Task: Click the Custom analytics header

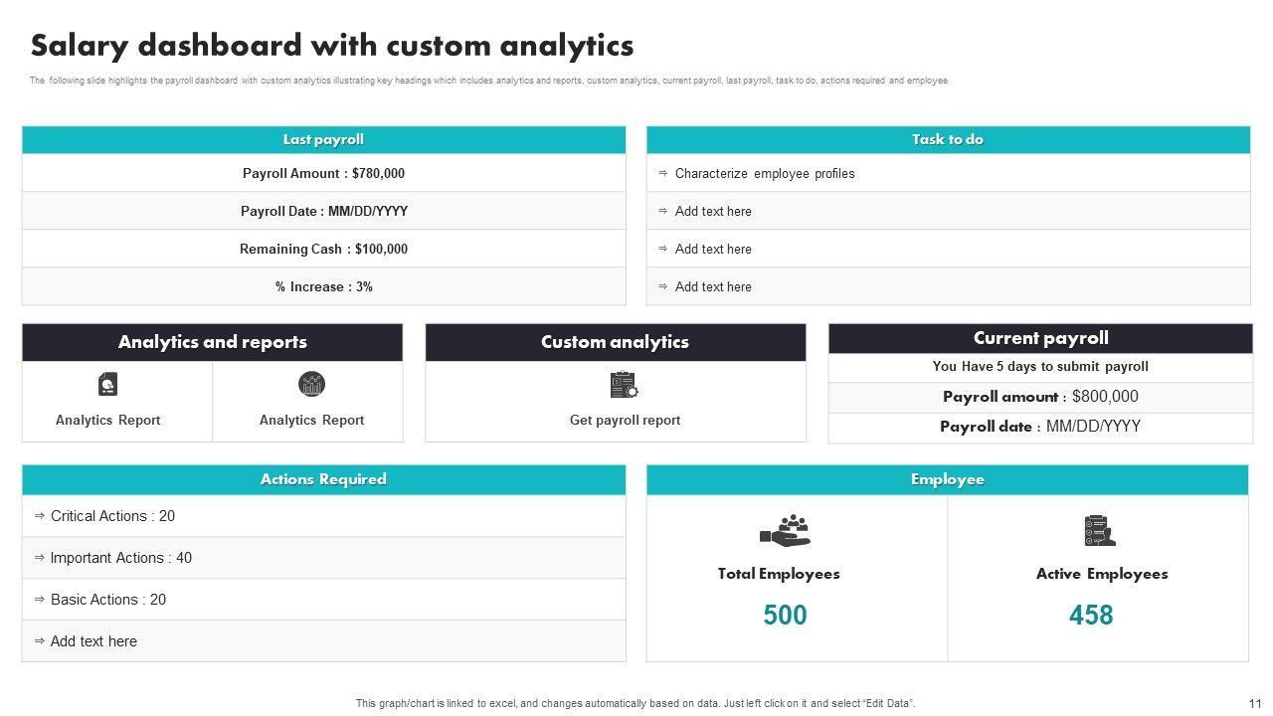Action: [615, 342]
